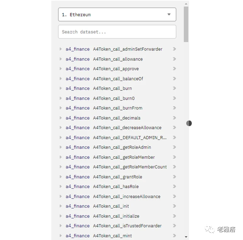Click double-chevron icon beside A4Token_call_decimals

tap(174, 118)
